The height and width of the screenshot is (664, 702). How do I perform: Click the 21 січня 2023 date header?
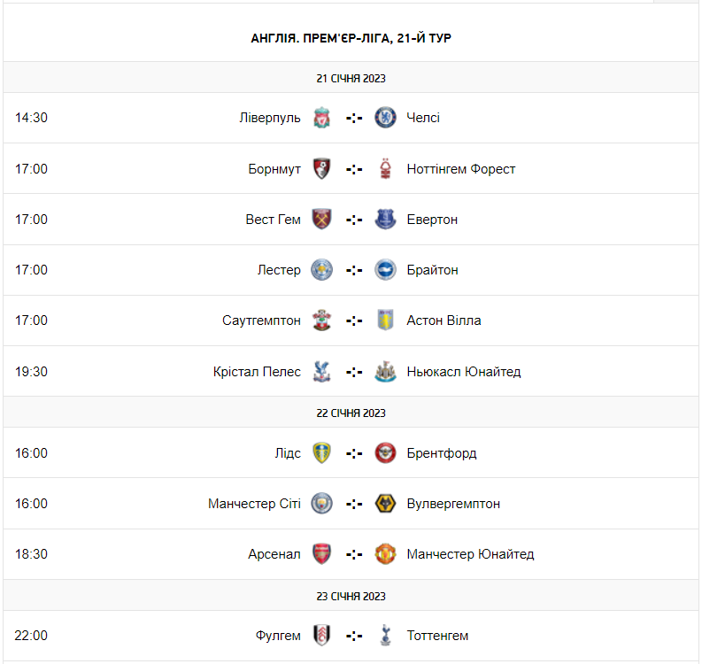pos(351,78)
